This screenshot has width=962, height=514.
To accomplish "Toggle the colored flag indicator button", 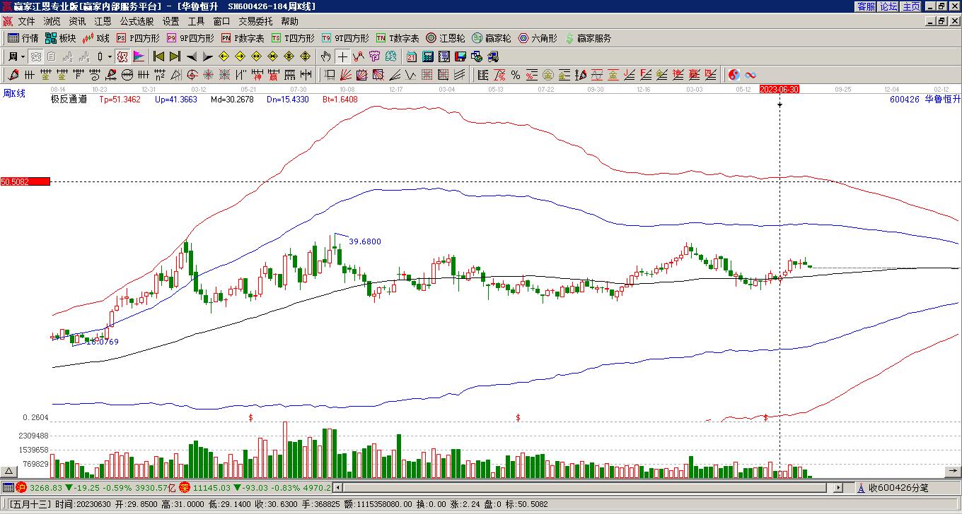I will 139,56.
